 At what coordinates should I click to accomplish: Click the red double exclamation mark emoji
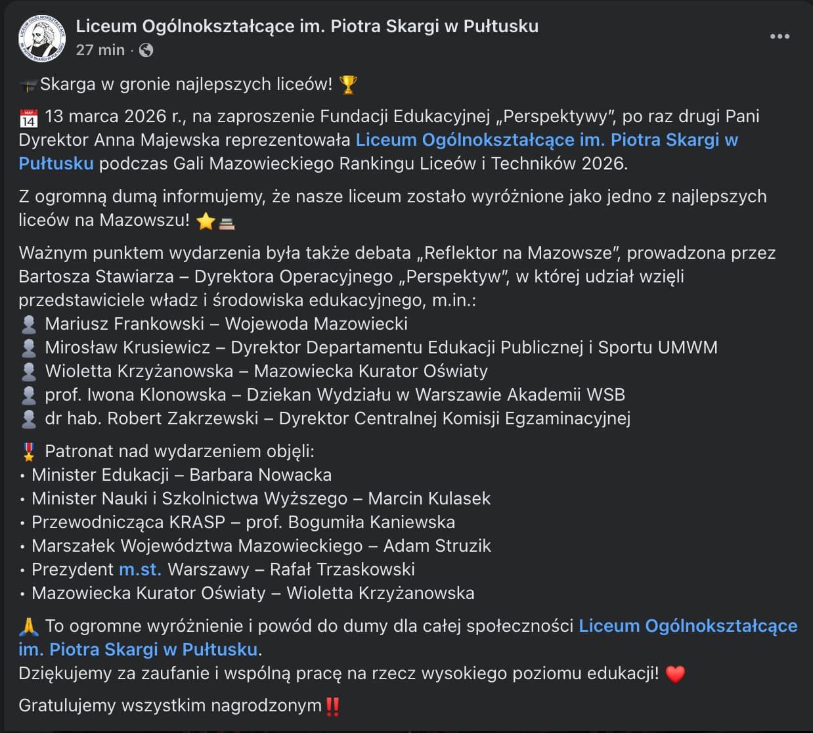[332, 707]
